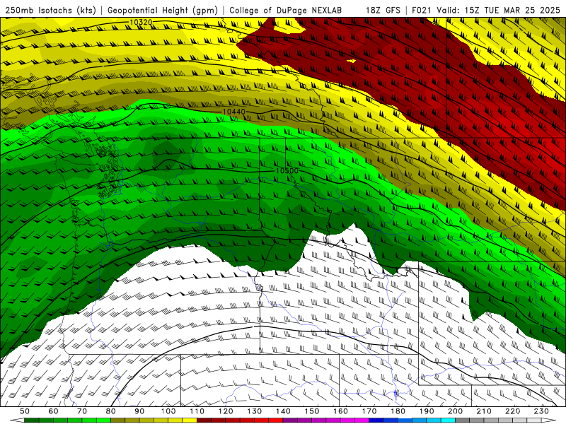Click the 210 value on the color scale
The width and height of the screenshot is (566, 424).
point(484,411)
